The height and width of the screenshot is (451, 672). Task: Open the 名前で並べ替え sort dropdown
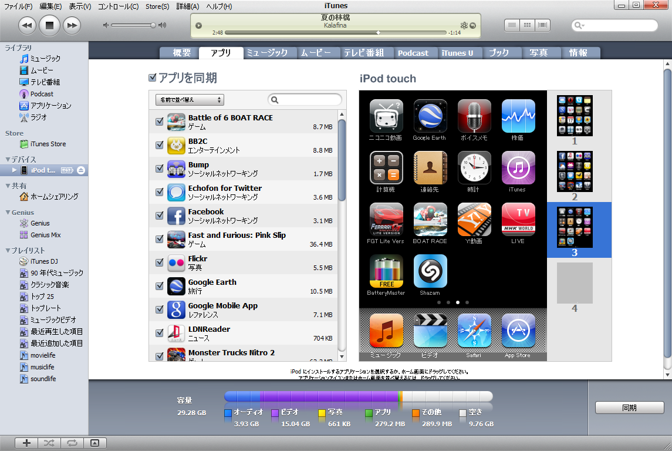[x=190, y=100]
